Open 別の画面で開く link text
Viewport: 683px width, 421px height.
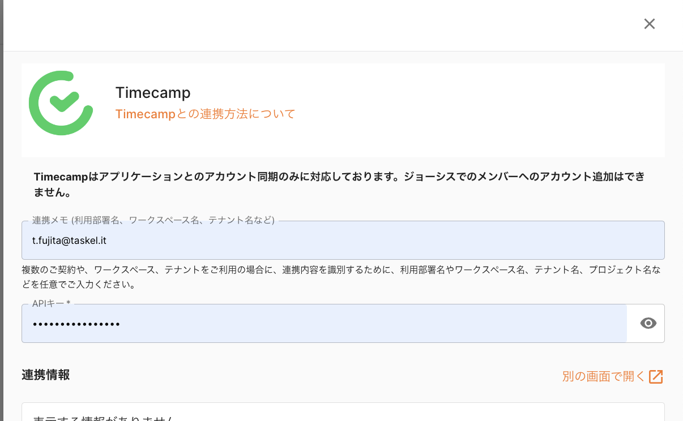[x=603, y=377]
